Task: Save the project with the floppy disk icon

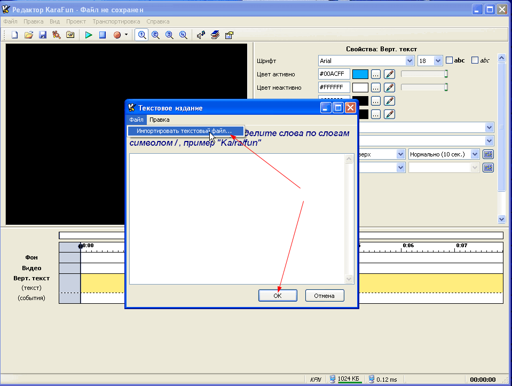Action: coord(43,35)
